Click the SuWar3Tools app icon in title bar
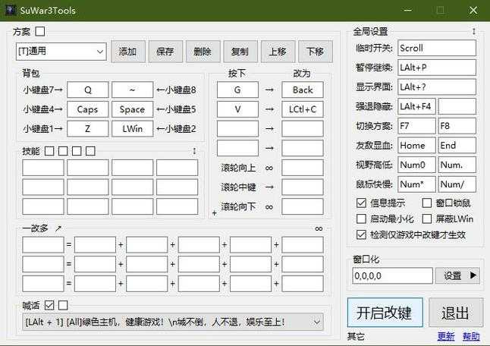Viewport: 490px width, 346px height. click(11, 10)
